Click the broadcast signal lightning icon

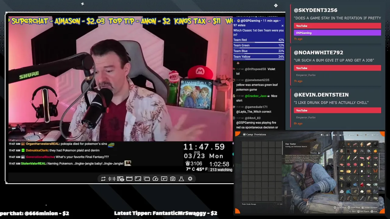coord(112,179)
